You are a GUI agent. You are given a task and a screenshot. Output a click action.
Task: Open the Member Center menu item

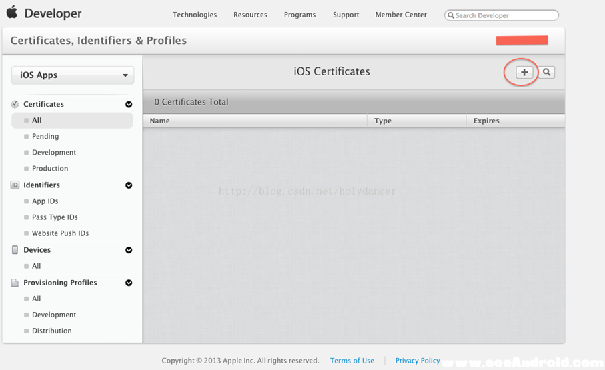pos(401,15)
